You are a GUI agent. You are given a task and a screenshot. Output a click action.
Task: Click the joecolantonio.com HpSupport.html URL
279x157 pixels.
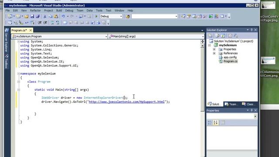tap(126, 102)
